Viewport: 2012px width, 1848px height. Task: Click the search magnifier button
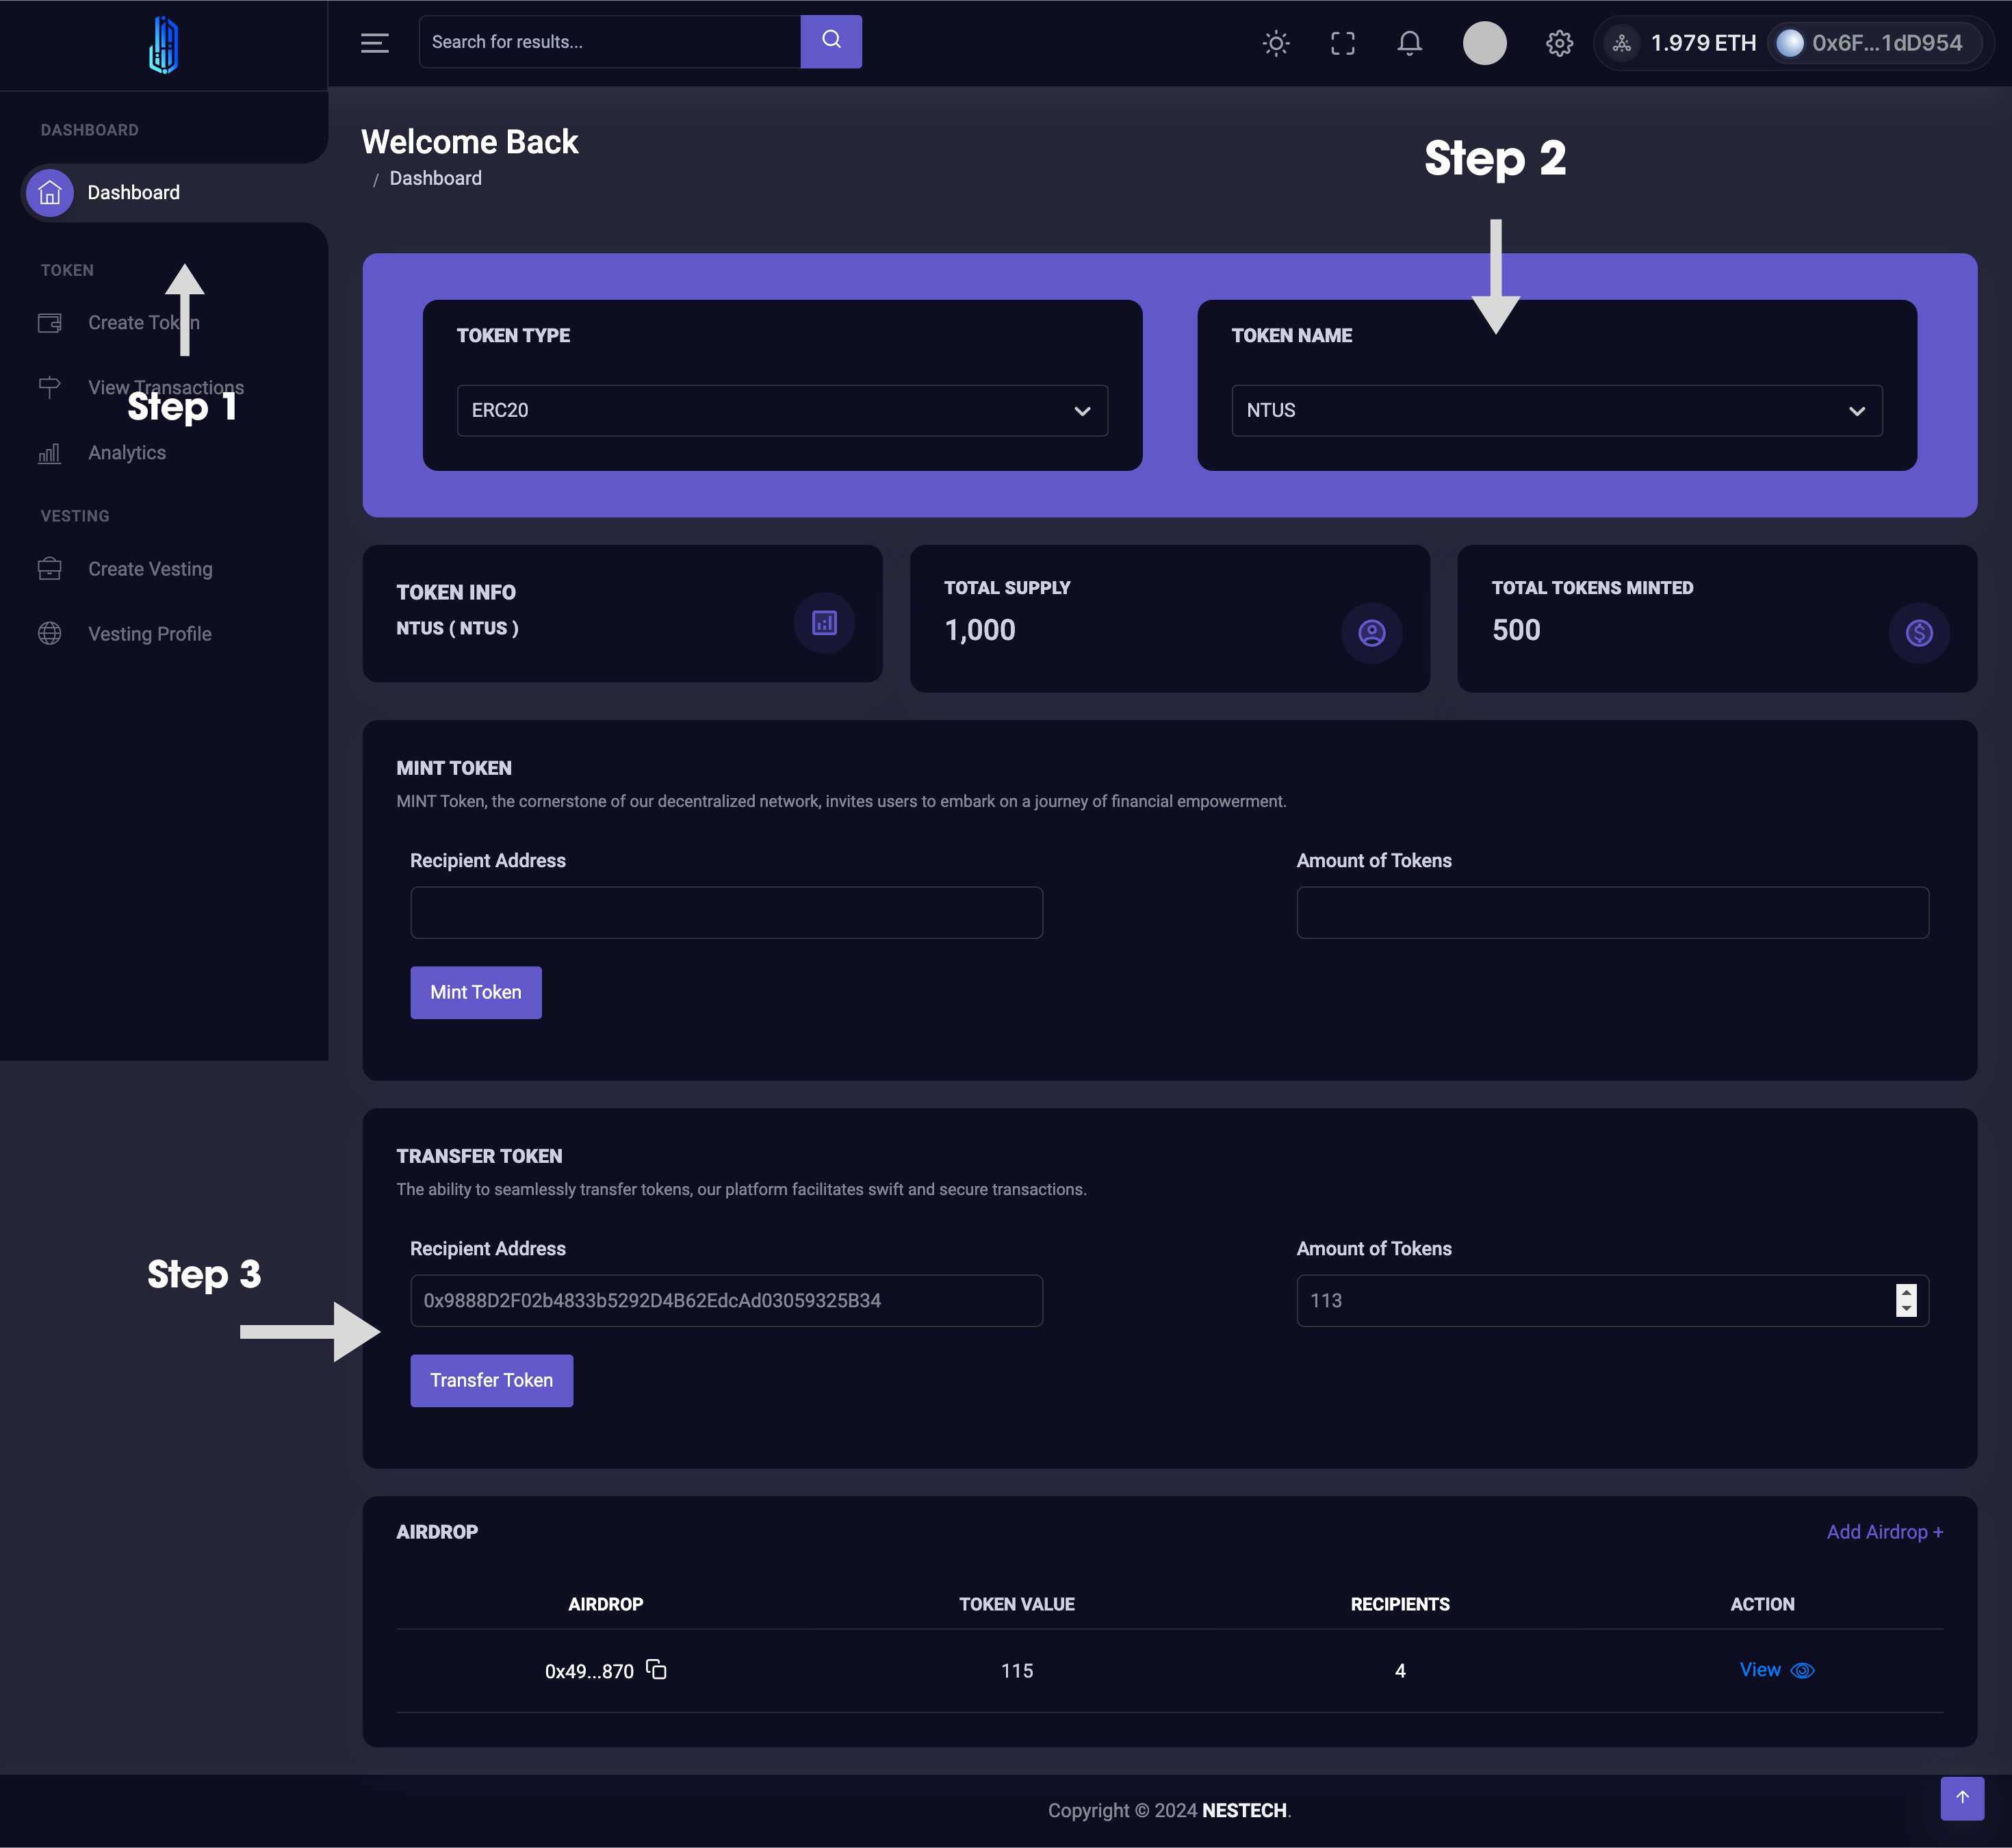tap(831, 41)
